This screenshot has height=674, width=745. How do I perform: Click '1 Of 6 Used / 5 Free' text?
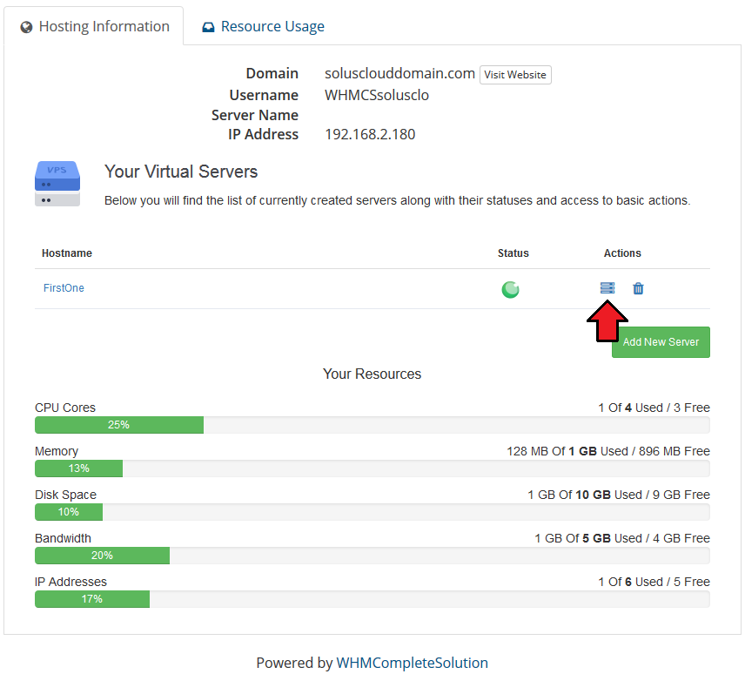point(654,582)
